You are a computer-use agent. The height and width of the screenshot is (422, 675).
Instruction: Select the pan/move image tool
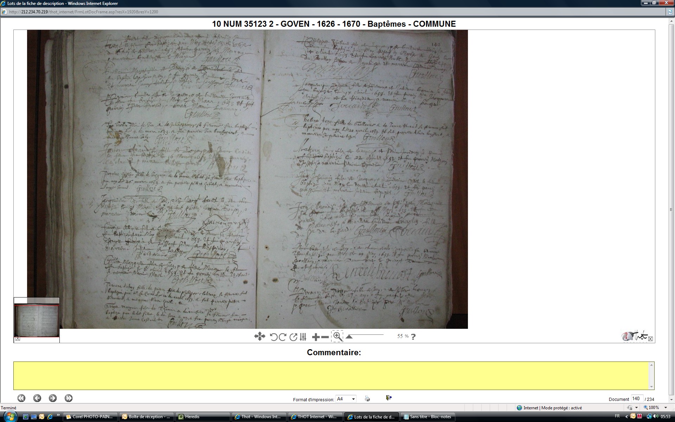coord(259,337)
